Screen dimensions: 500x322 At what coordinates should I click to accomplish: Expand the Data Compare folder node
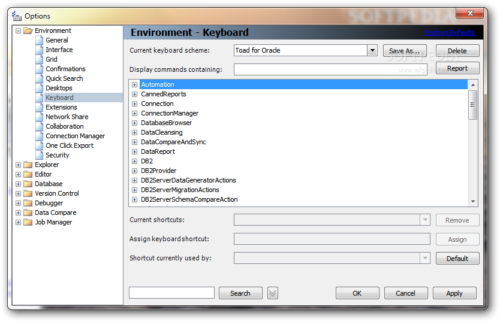tap(18, 212)
